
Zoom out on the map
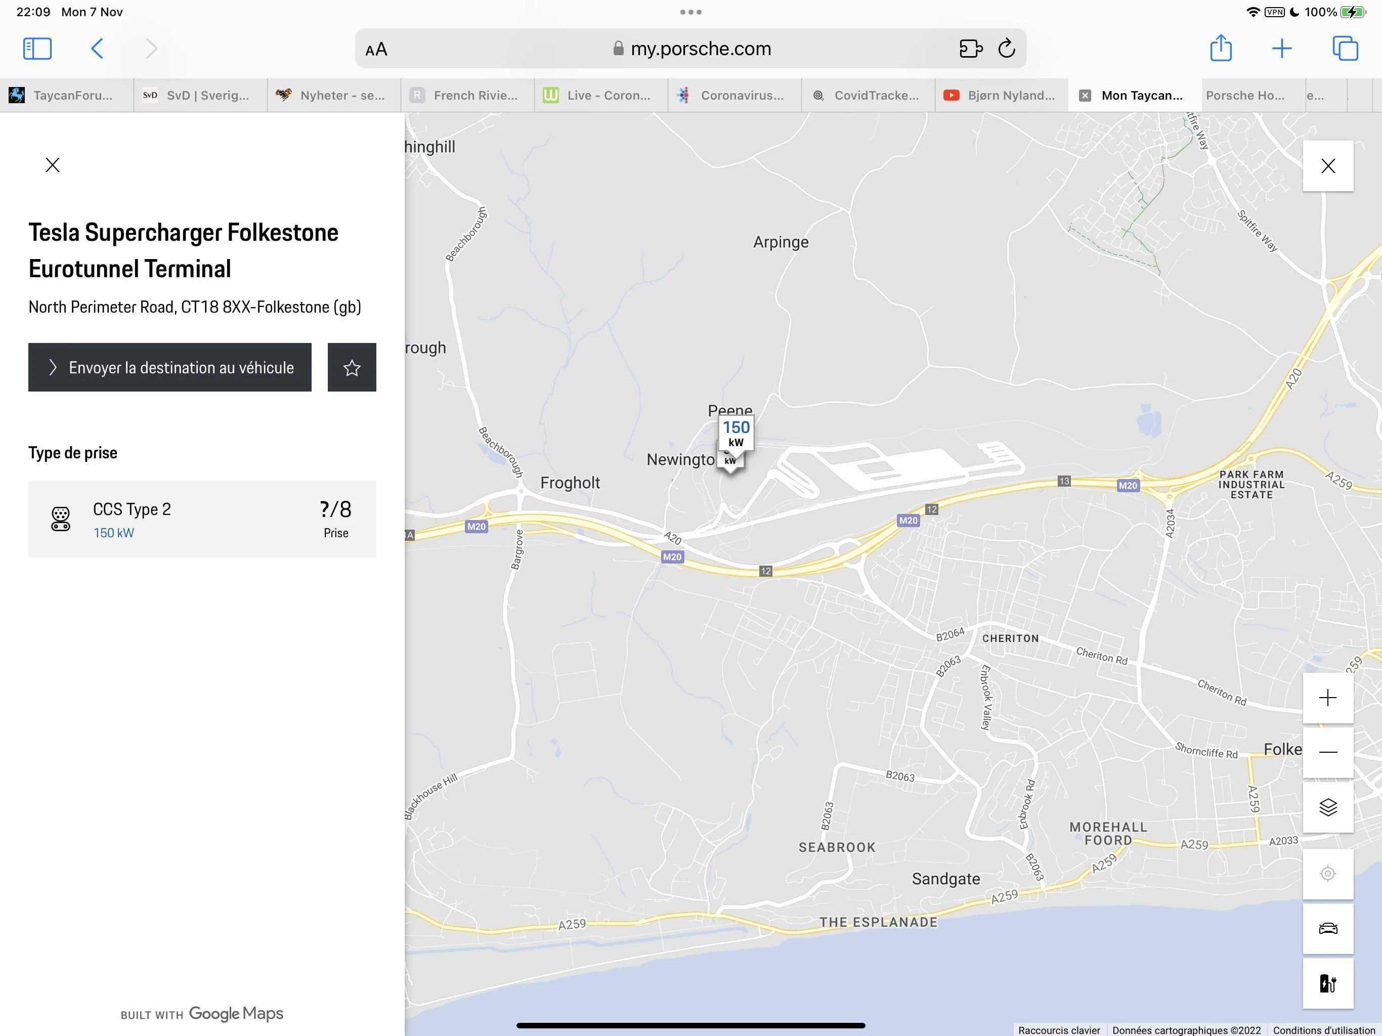coord(1328,752)
